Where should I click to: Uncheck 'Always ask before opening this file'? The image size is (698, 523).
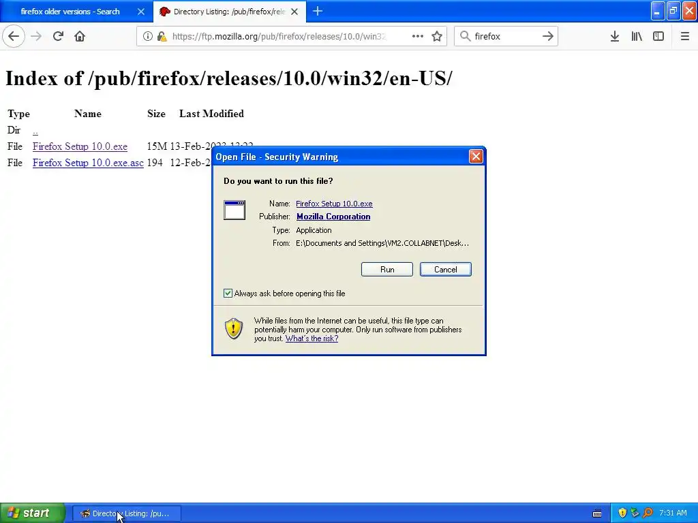[x=228, y=293]
